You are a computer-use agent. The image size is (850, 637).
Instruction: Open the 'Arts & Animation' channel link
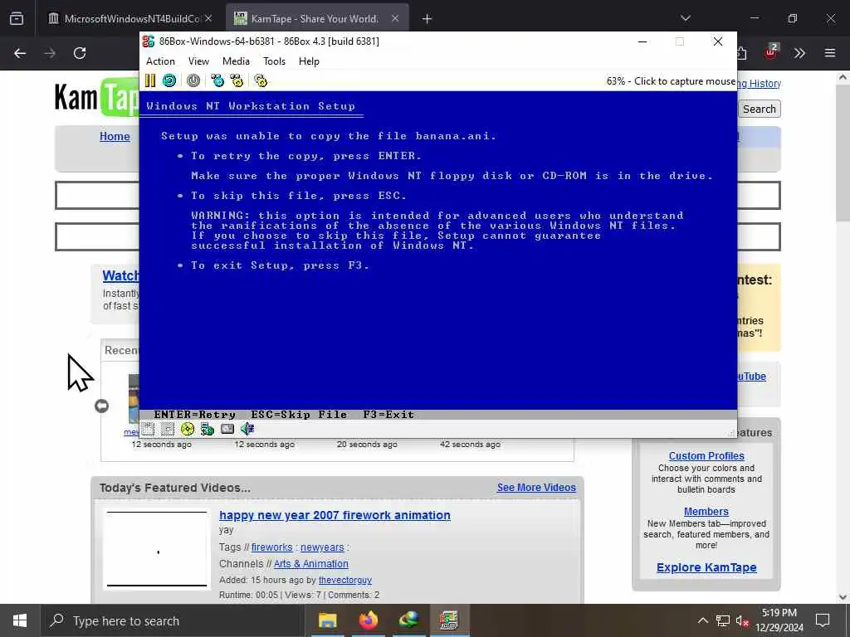coord(311,564)
